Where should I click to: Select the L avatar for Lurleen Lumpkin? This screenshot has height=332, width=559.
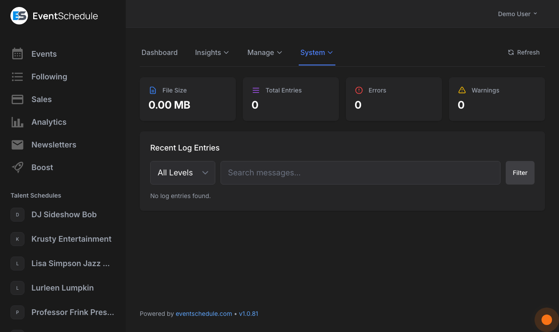[x=17, y=288]
